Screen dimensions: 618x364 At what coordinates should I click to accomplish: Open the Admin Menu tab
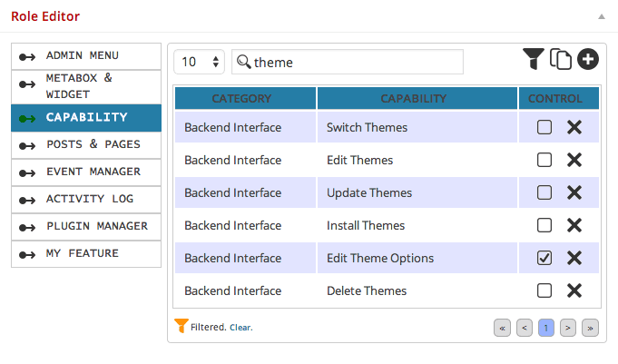coord(86,56)
